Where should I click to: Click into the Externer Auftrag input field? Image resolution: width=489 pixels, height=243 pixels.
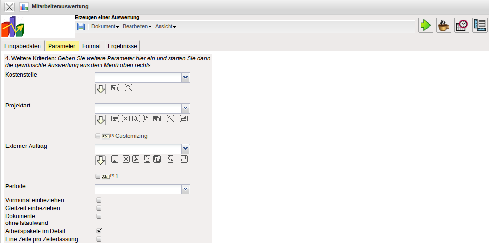(138, 149)
